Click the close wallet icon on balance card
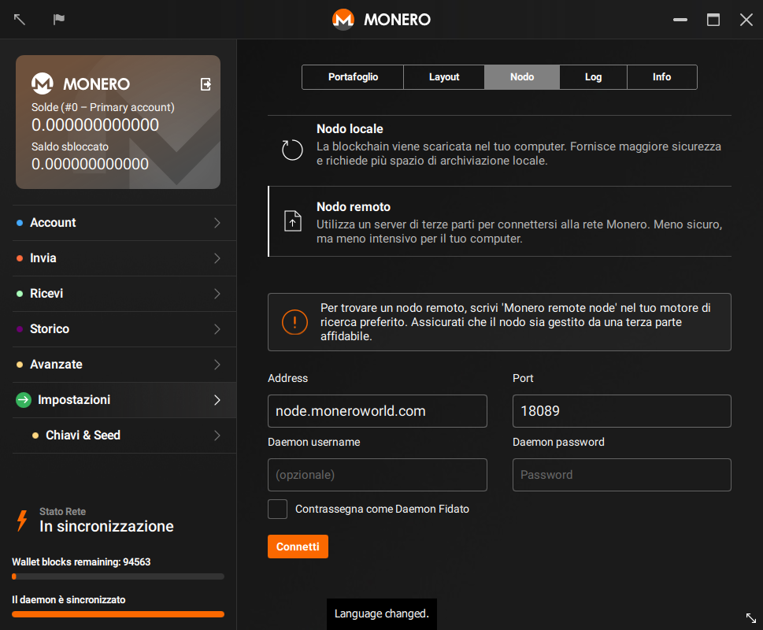The height and width of the screenshot is (630, 763). tap(206, 84)
